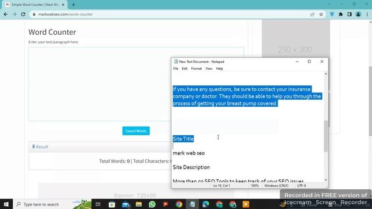Image resolution: width=372 pixels, height=209 pixels.
Task: Click the address bar URL
Action: click(x=66, y=14)
